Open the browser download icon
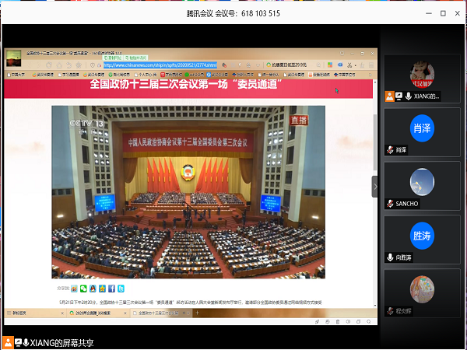Image resolution: width=467 pixels, height=350 pixels. tap(362, 65)
